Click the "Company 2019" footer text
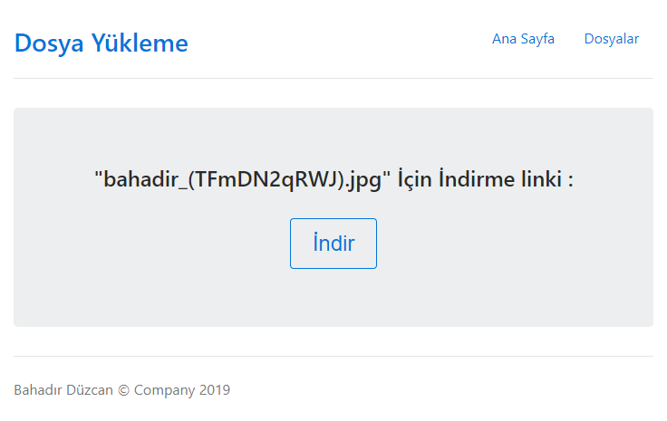Screen dimensions: 667x421 (x=181, y=390)
